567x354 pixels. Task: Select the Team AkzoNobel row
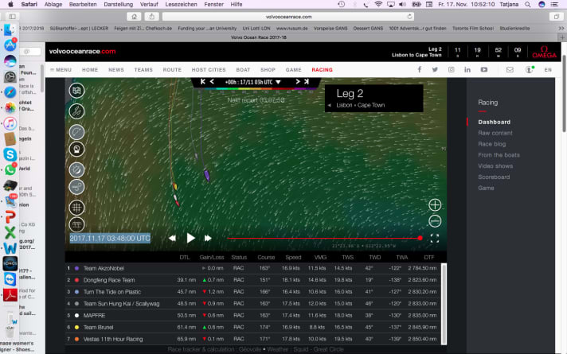pos(253,268)
